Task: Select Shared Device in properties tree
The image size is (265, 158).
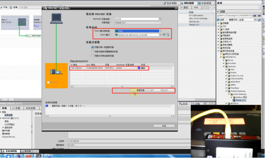Action: (x=8, y=137)
